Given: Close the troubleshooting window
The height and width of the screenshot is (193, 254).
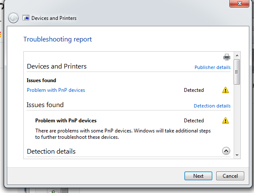Looking at the screenshot, I should [239, 3].
